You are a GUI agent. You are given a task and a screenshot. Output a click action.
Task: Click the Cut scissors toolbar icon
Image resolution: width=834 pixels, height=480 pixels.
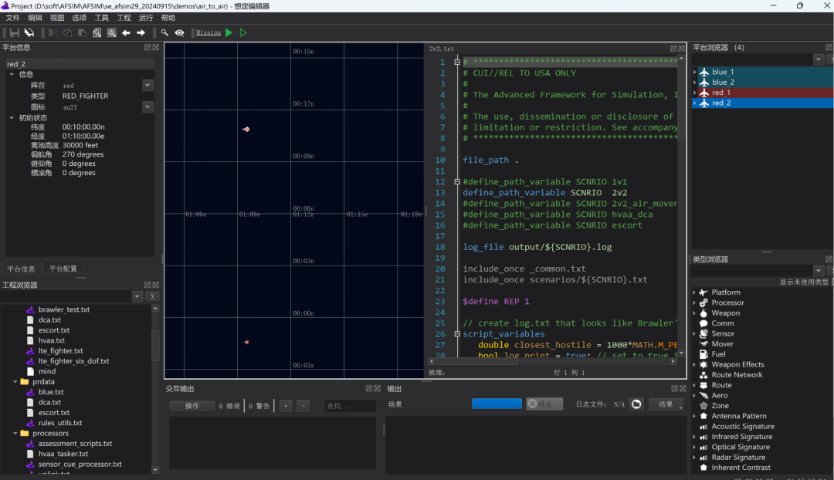(53, 33)
